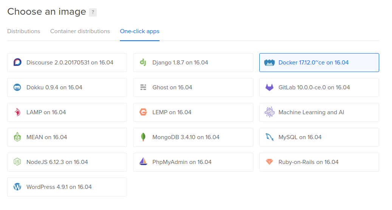Viewport: 392px width, 210px height.
Task: Click the Discourse logo icon
Action: coord(17,62)
